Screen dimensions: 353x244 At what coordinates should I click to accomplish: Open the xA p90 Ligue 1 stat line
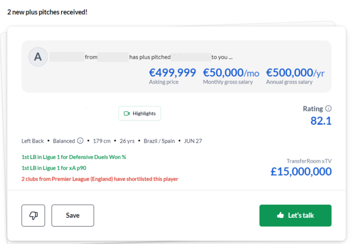tap(54, 168)
